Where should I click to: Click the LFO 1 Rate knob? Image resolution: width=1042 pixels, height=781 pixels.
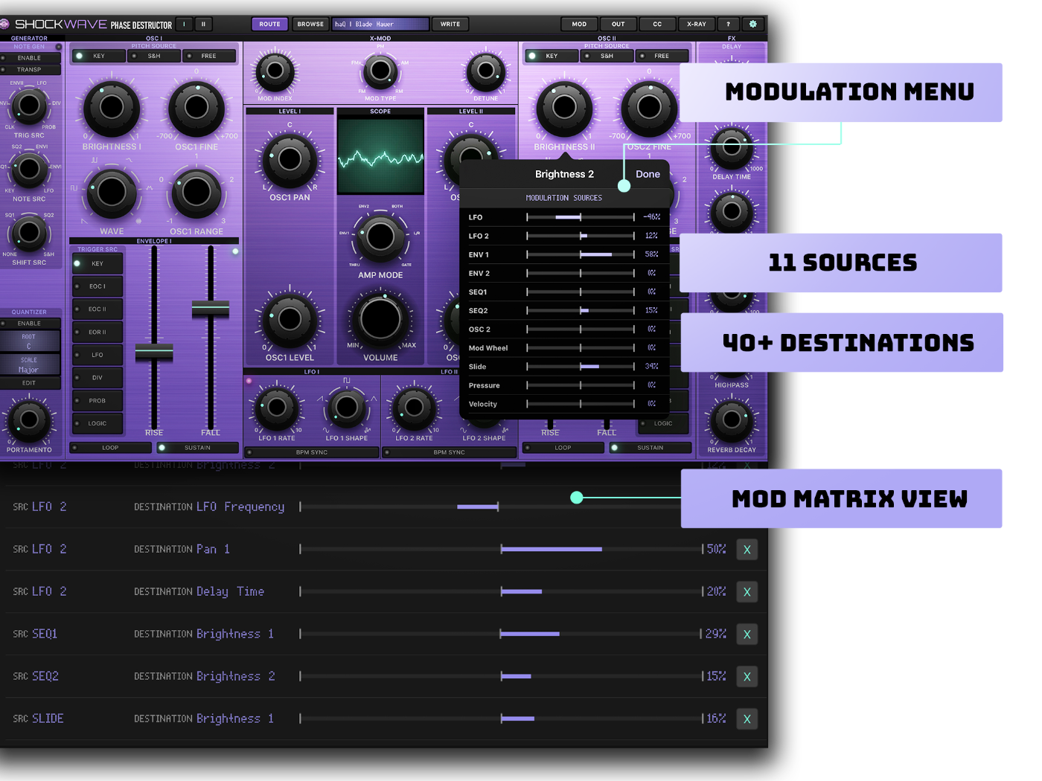pyautogui.click(x=276, y=408)
